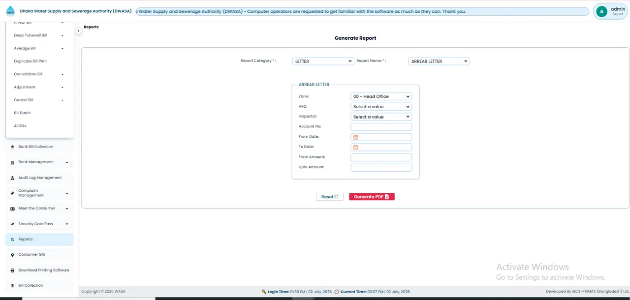630x300 pixels.
Task: Open the ARO dropdown
Action: [x=381, y=107]
